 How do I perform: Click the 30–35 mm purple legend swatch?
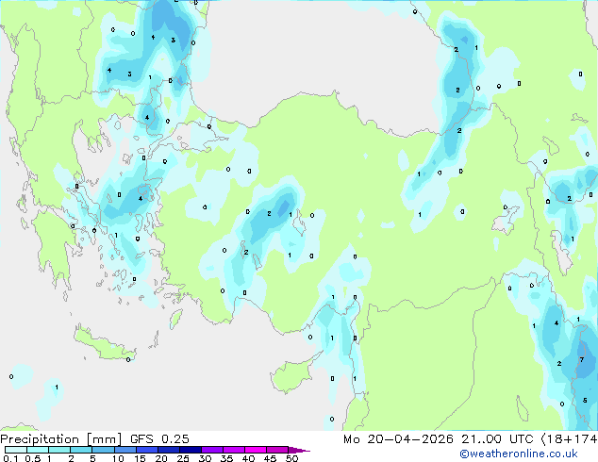pos(212,450)
